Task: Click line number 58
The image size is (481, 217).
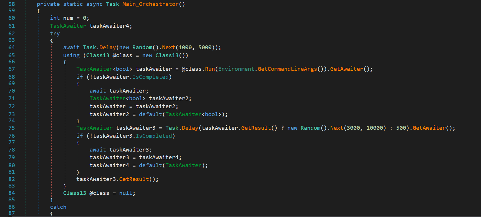Action: click(12, 4)
